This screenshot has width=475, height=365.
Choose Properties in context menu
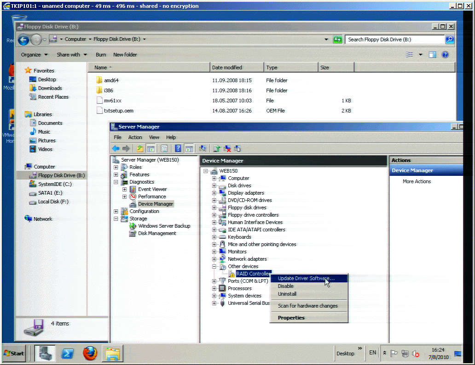coord(309,318)
